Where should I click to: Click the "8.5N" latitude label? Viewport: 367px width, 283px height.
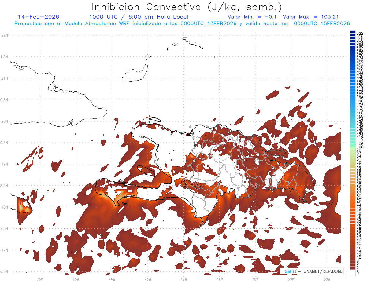click(4, 186)
